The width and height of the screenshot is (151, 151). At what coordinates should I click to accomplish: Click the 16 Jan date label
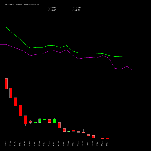pyautogui.click(x=83, y=144)
